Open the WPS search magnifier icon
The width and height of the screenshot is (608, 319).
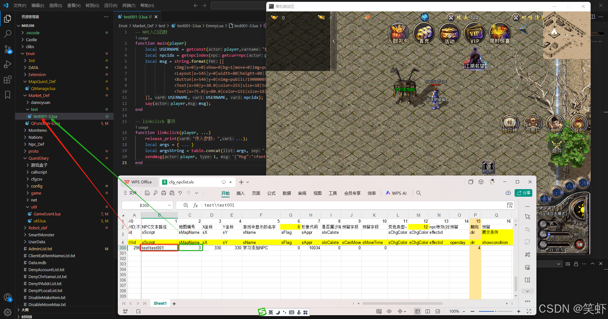tap(419, 193)
